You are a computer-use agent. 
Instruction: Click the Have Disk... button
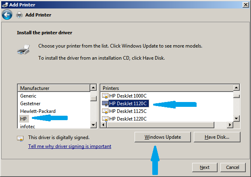(217, 137)
